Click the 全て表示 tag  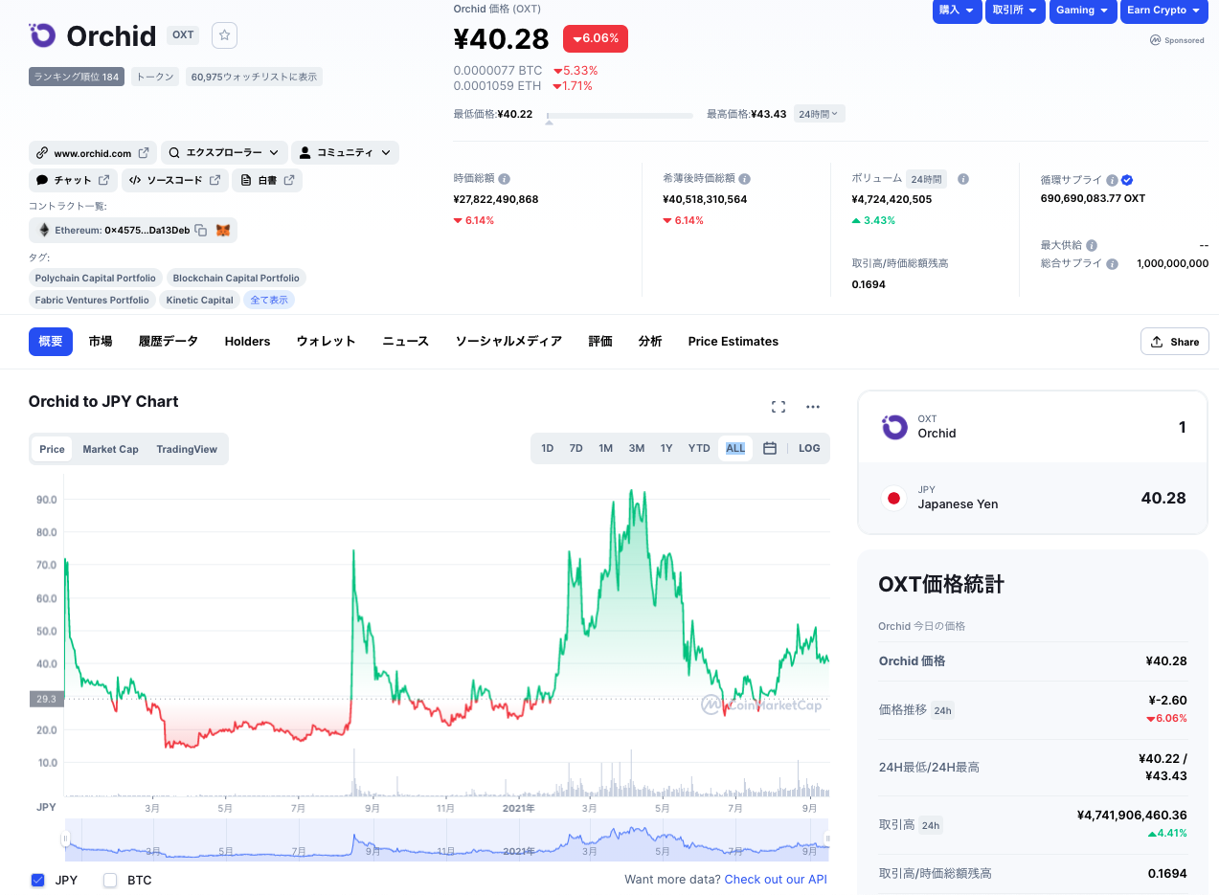click(x=268, y=300)
